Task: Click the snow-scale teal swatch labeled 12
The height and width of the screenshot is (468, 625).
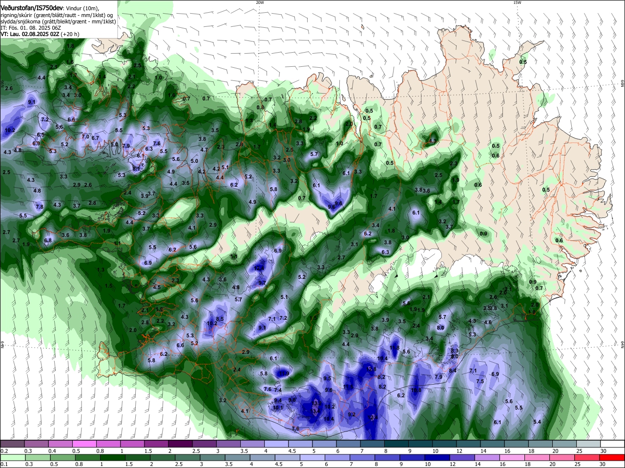Action: pos(468,444)
